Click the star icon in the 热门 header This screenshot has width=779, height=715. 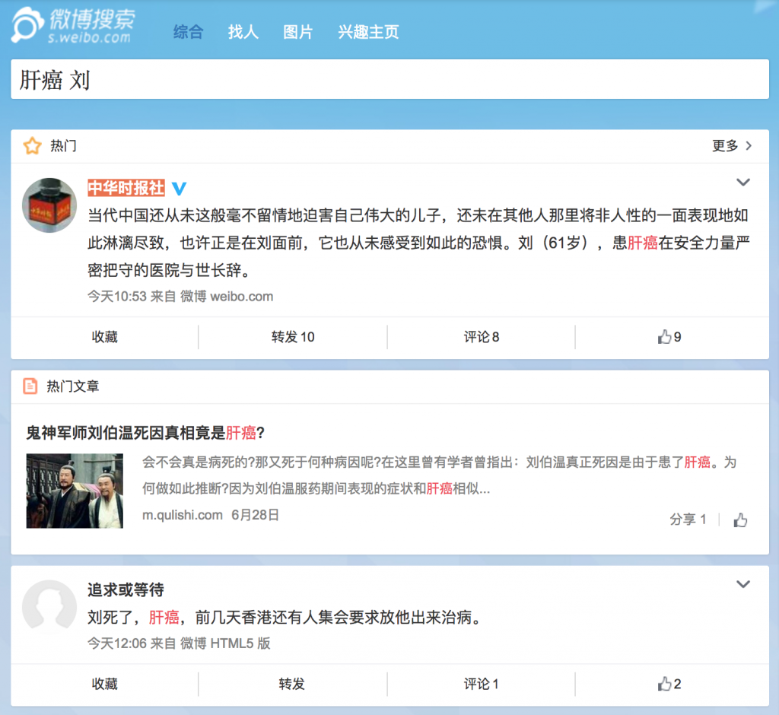(x=31, y=145)
